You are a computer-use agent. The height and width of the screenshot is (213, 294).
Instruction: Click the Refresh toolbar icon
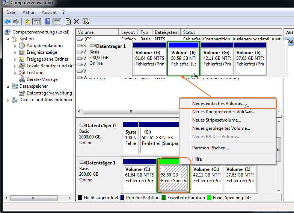click(x=68, y=21)
